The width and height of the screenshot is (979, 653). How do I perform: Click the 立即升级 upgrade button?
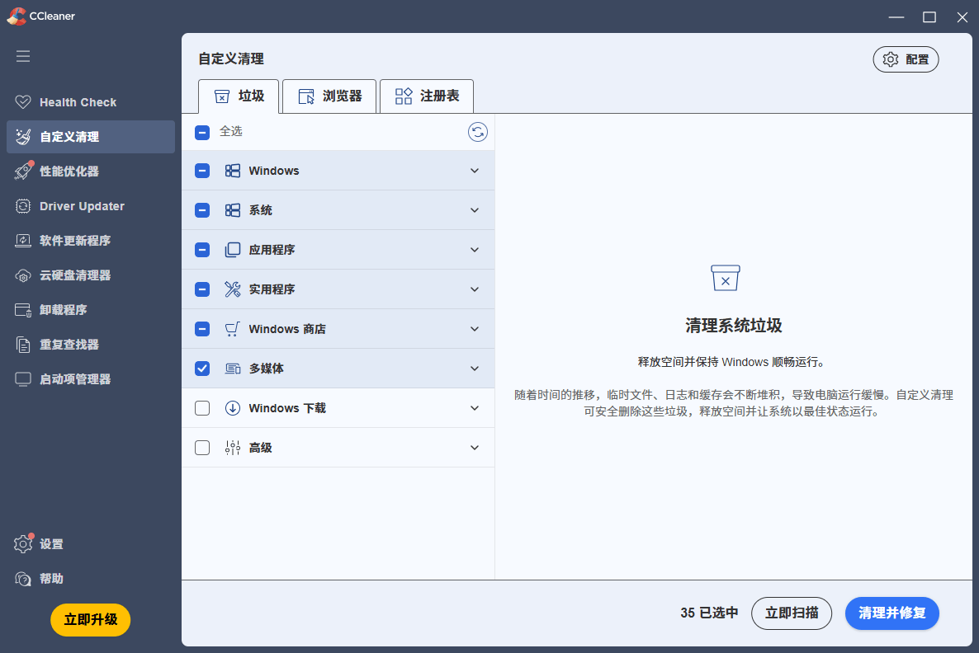click(x=91, y=619)
